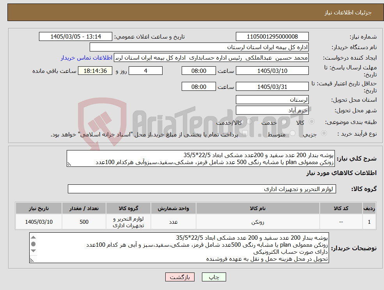Click the resize handle of description box

pyautogui.click(x=69, y=164)
